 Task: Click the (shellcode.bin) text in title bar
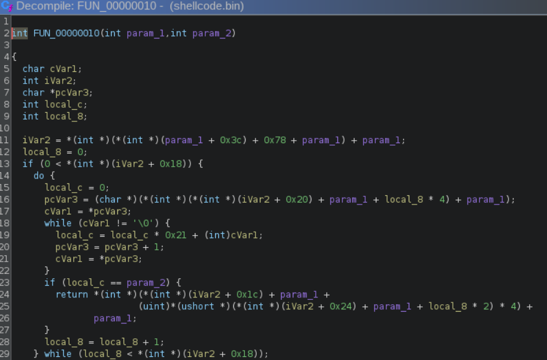(x=207, y=6)
